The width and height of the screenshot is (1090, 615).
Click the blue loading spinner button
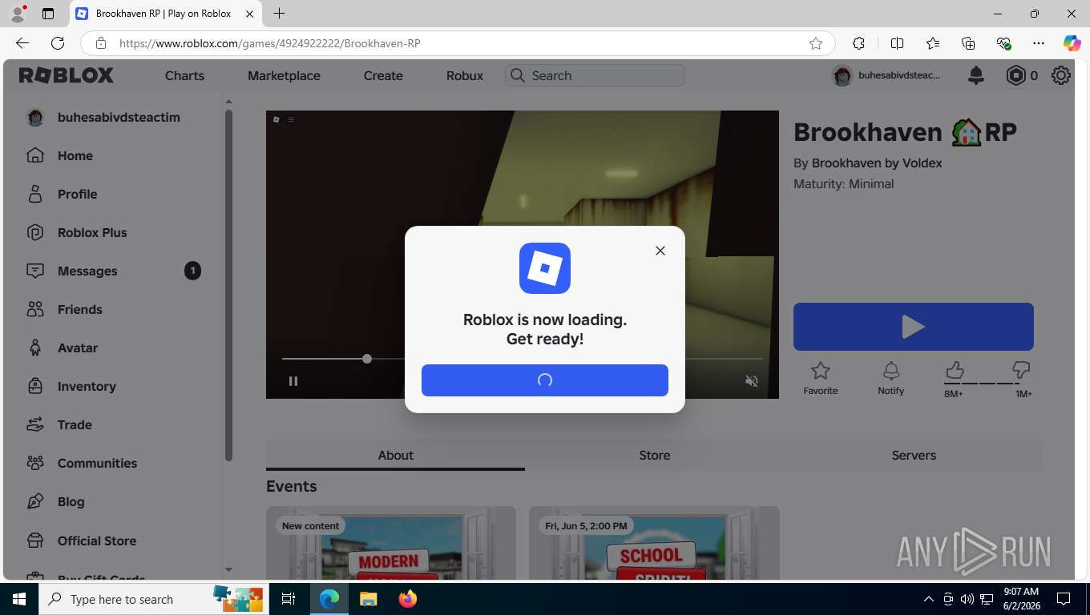coord(545,380)
